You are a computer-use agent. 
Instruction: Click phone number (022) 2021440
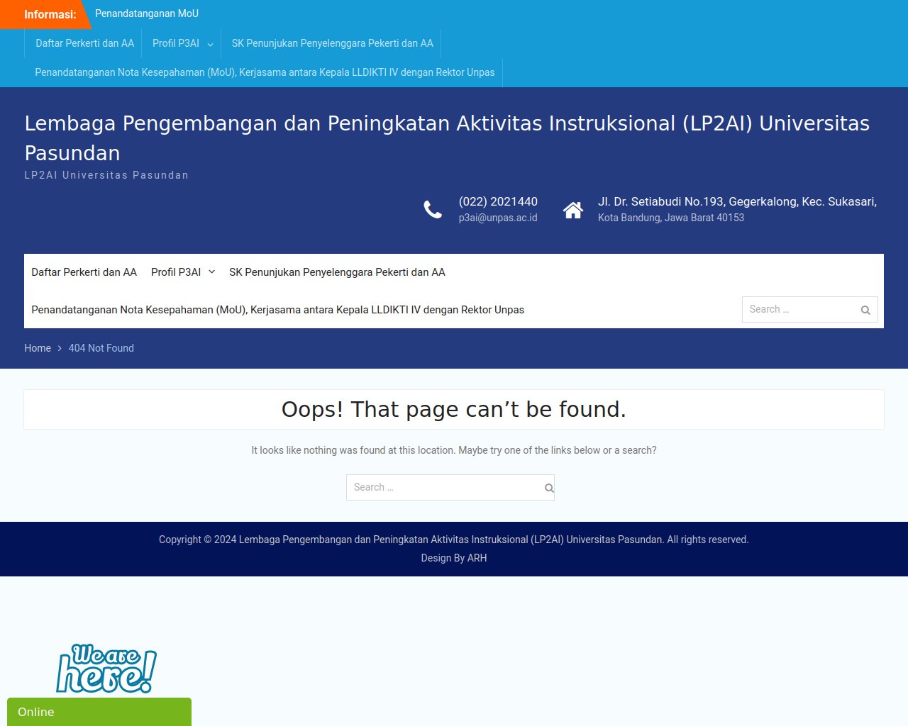498,201
